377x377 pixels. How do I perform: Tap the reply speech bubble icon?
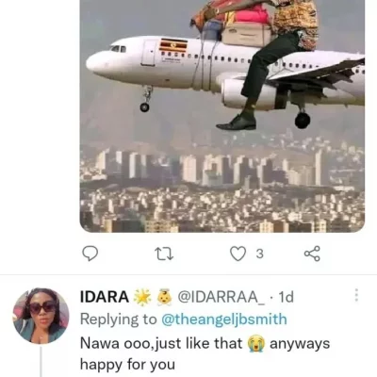[90, 254]
